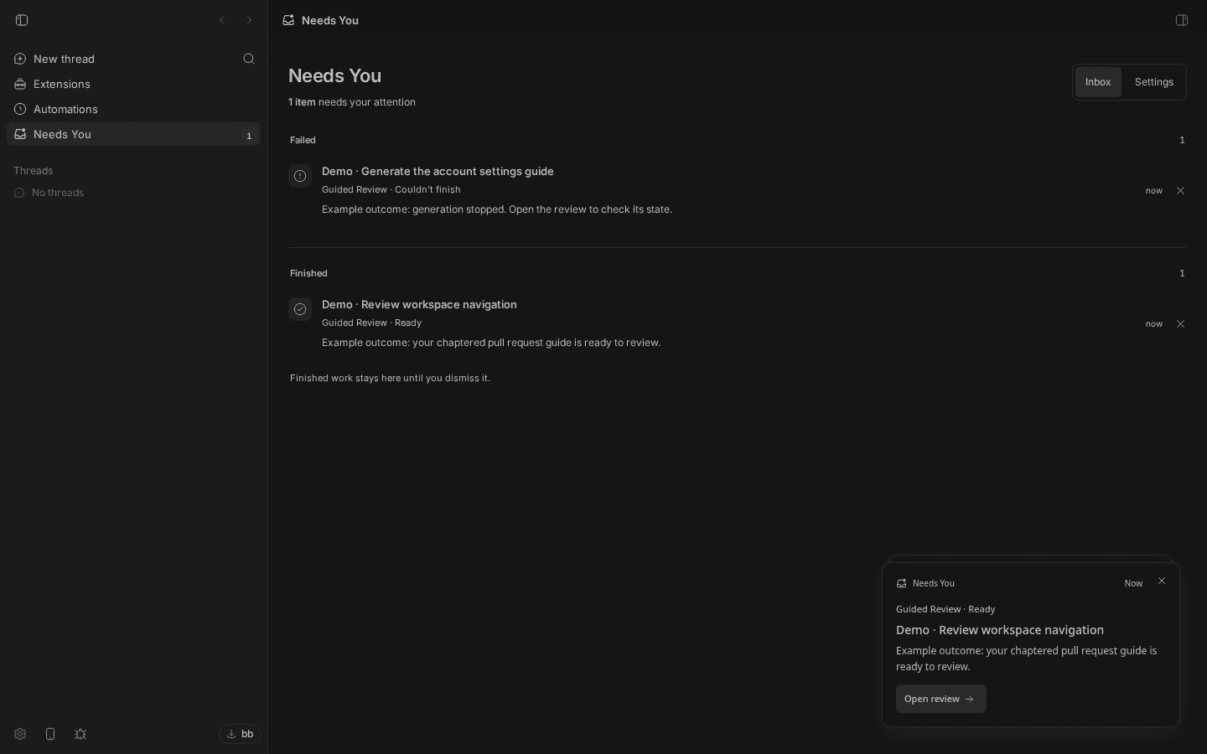Open Demo · Review workspace navigation in the inbox list
This screenshot has height=754, width=1207.
pos(419,304)
